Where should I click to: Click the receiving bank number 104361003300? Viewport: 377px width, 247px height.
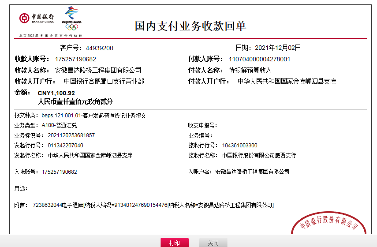(x=239, y=146)
